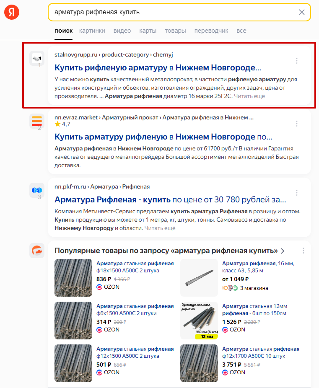Open product link ф12х1500 А500С 2 штука
The width and height of the screenshot is (319, 388).
135,353
